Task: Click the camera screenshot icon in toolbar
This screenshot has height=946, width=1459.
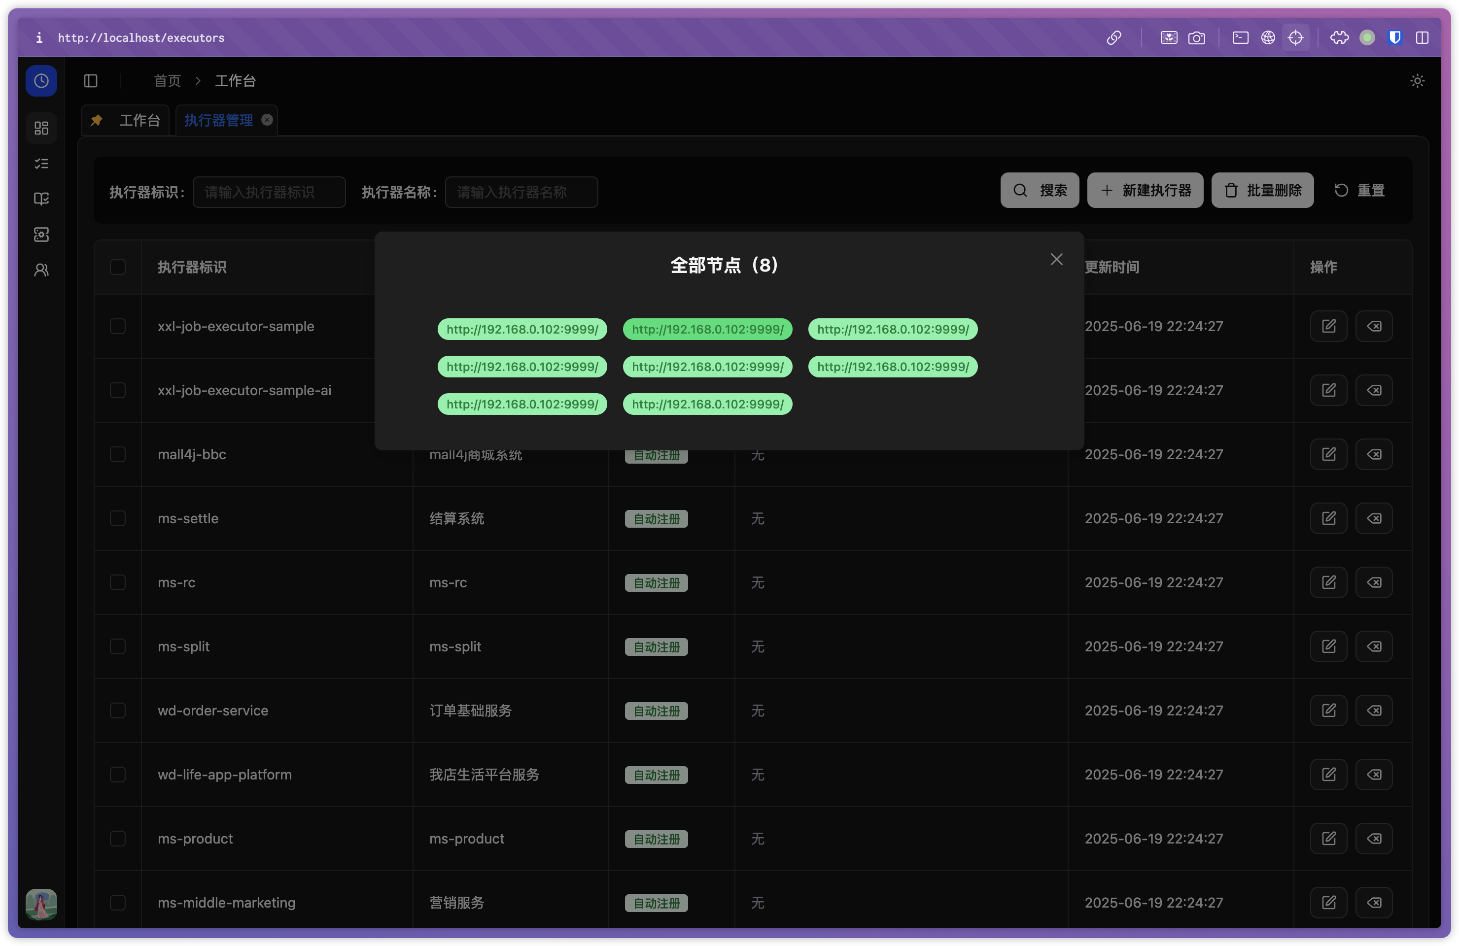Action: tap(1197, 37)
